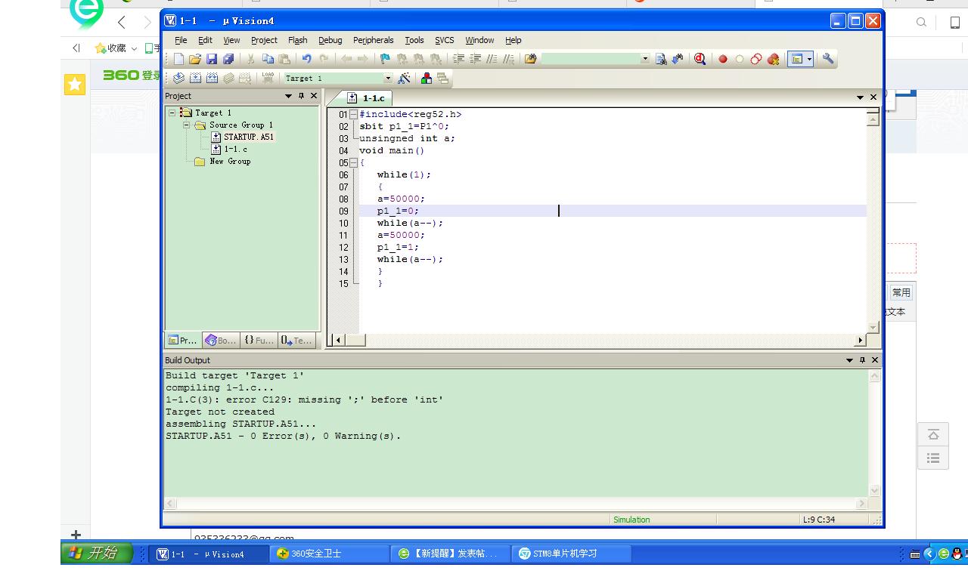Screen dimensions: 968x580
Task: Translate current file icon
Action: click(x=178, y=78)
